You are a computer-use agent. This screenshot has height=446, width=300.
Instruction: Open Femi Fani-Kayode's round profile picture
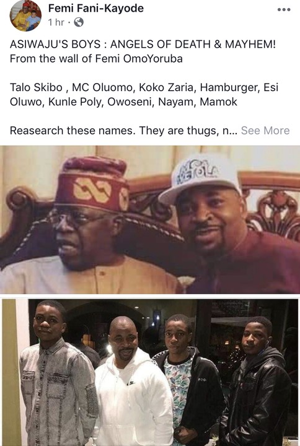tap(25, 15)
